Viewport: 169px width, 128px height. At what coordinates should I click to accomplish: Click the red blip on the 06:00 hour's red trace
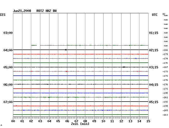pos(113,89)
